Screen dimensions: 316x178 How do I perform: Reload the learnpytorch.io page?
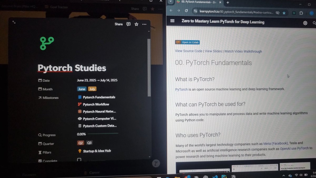tap(186, 11)
